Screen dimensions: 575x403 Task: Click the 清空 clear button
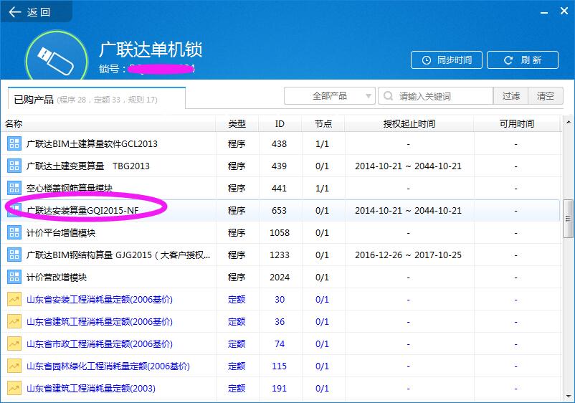point(546,96)
